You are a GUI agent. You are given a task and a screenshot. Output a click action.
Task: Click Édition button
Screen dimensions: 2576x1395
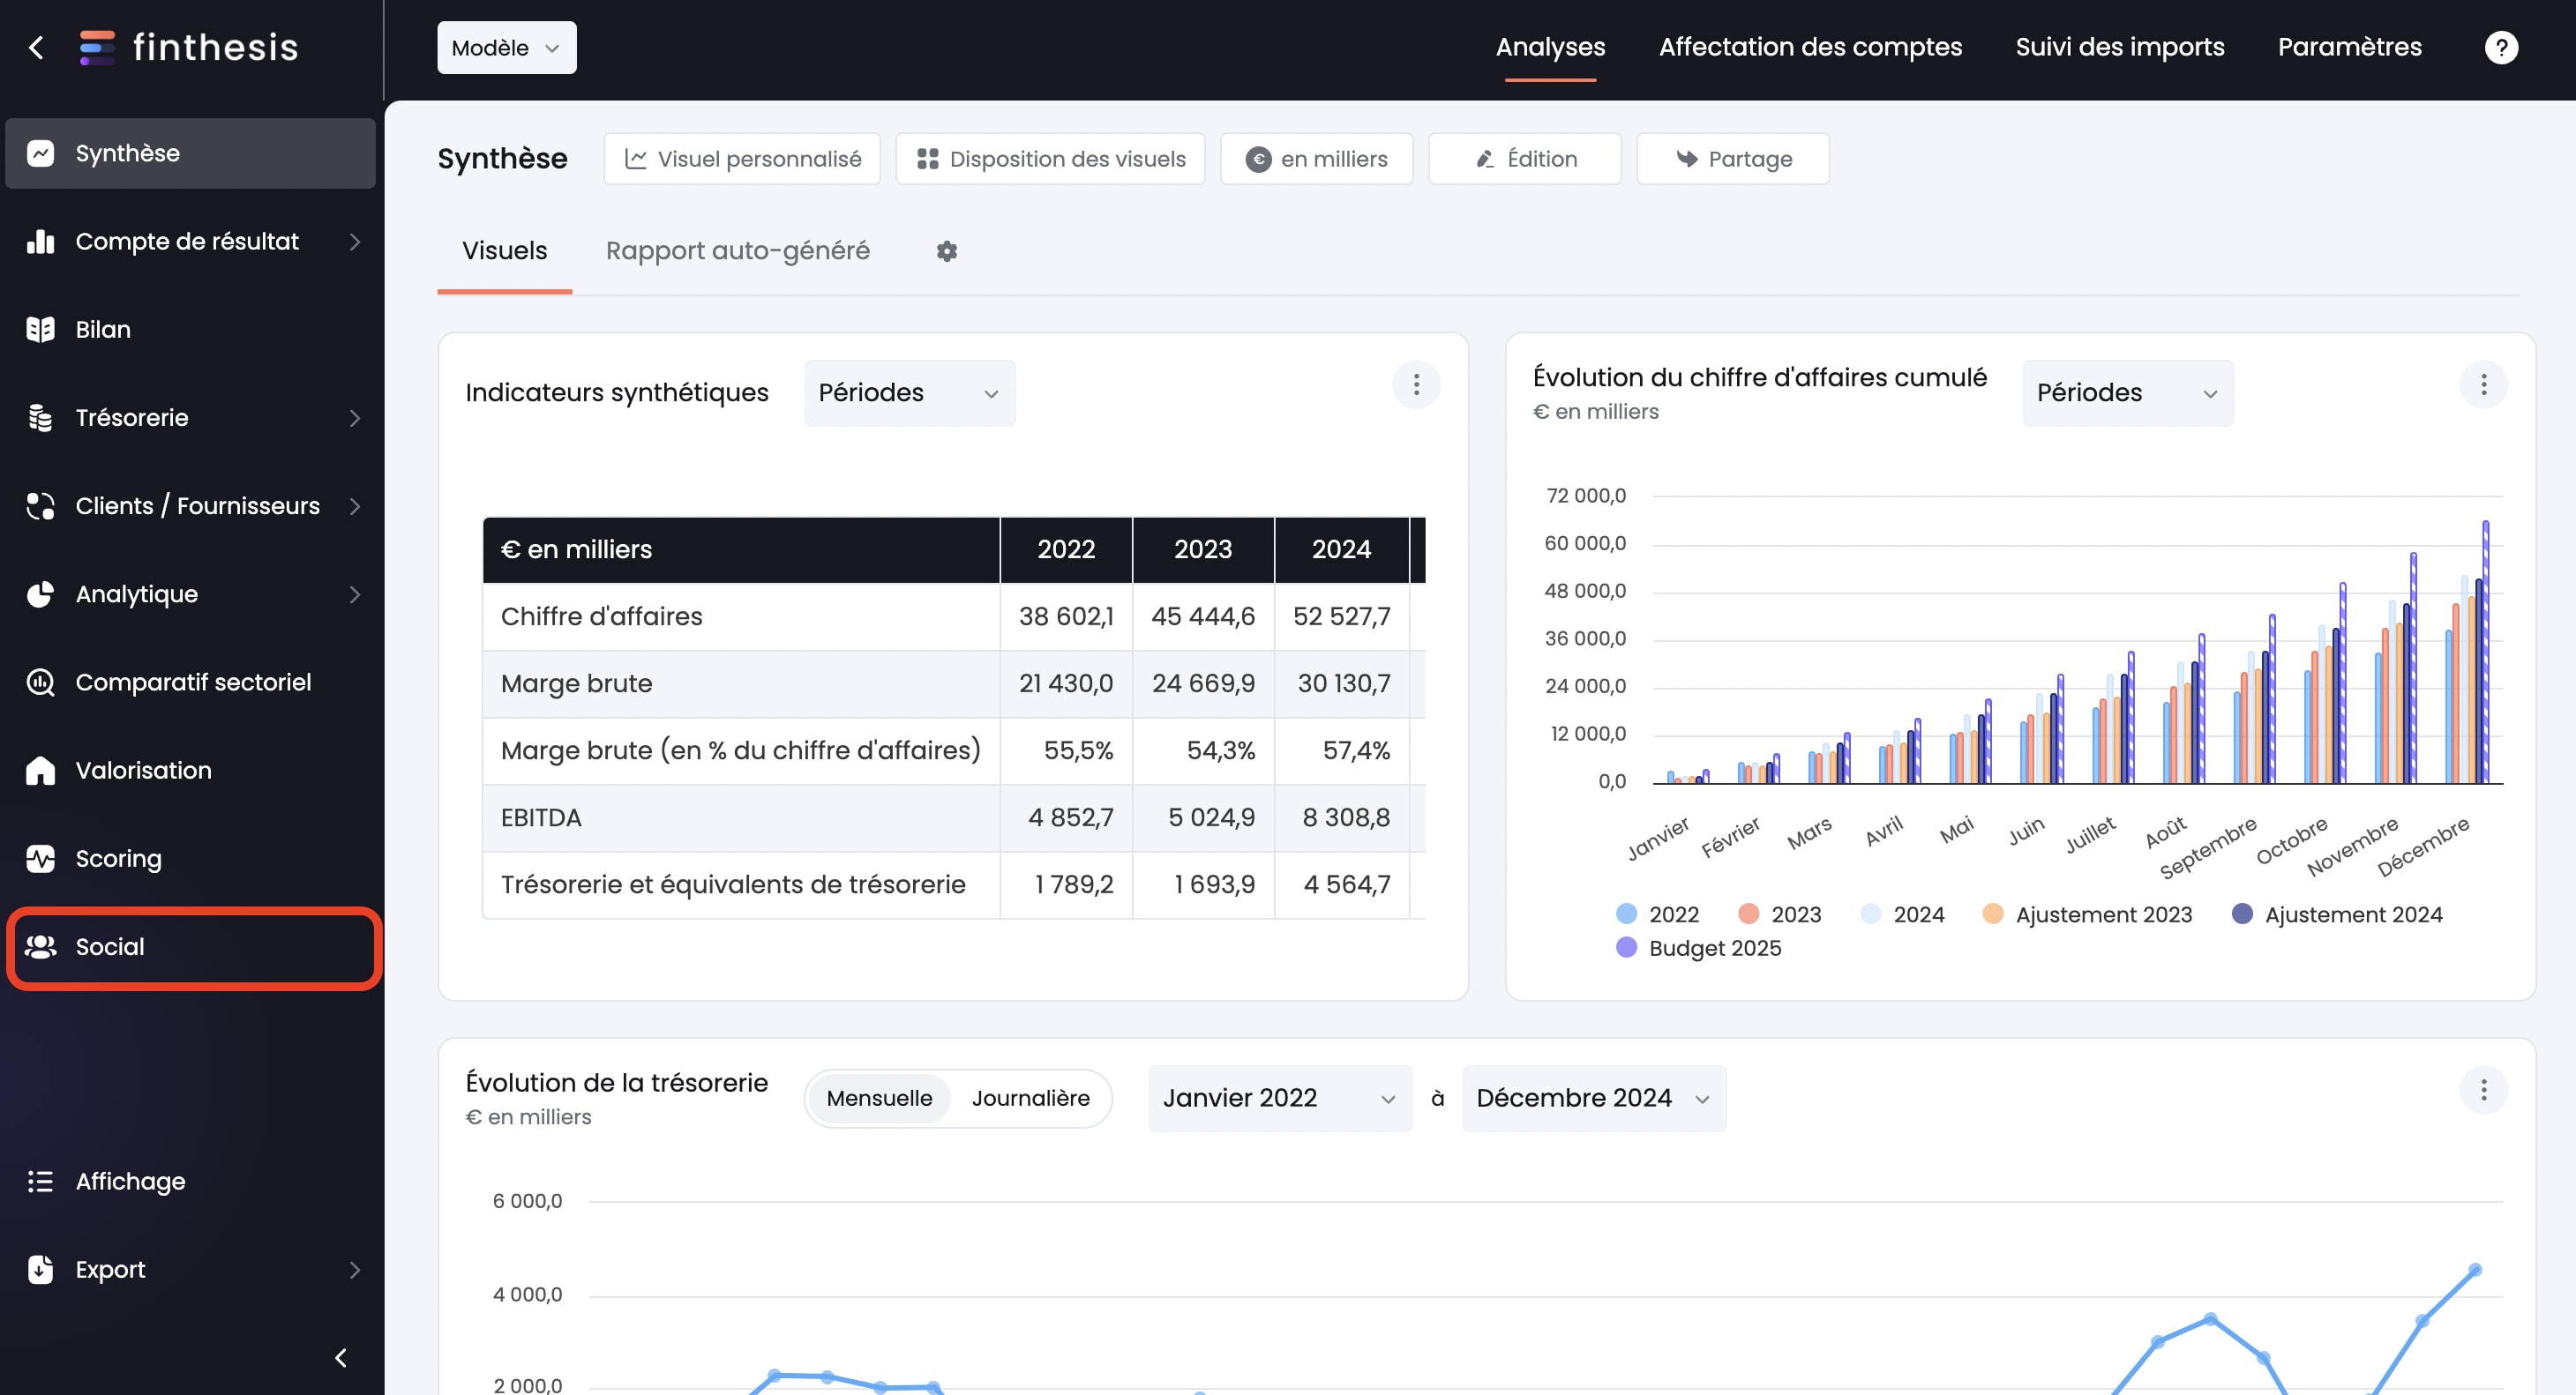point(1524,159)
